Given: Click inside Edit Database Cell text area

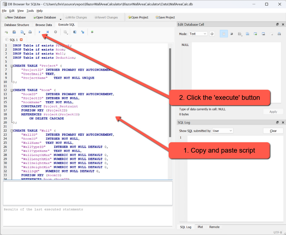Looking at the screenshot, I should (x=236, y=73).
